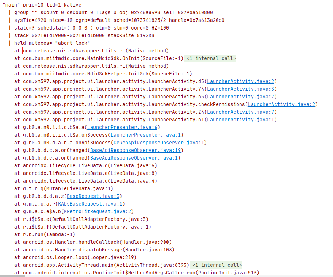Open LauncherActivity.java:2 link on the d5 line
This screenshot has width=333, height=277.
(241, 82)
